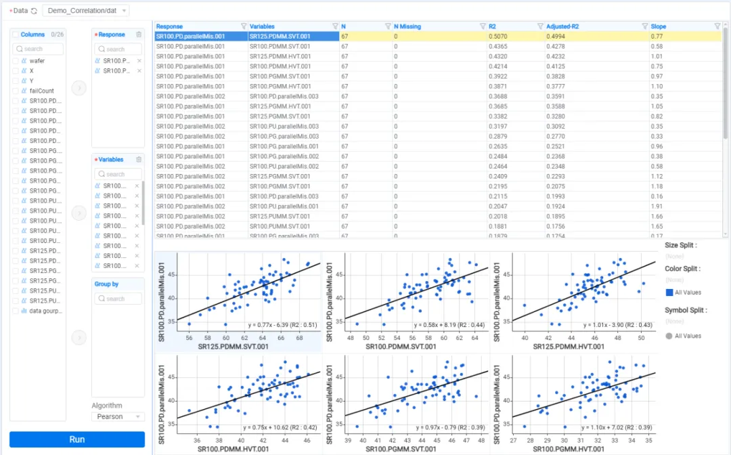
Task: Sort by the R2 column header
Action: click(492, 26)
